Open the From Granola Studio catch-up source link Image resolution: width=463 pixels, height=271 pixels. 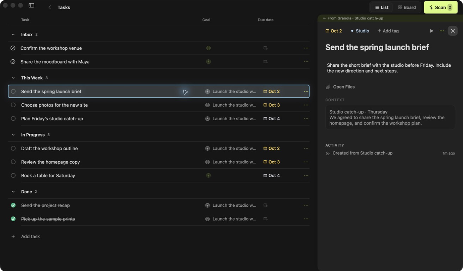(353, 18)
